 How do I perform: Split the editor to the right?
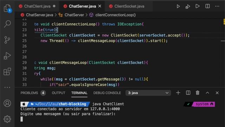click(x=207, y=6)
